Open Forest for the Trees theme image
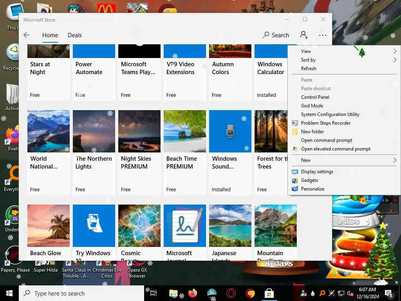The height and width of the screenshot is (301, 401). 271,131
